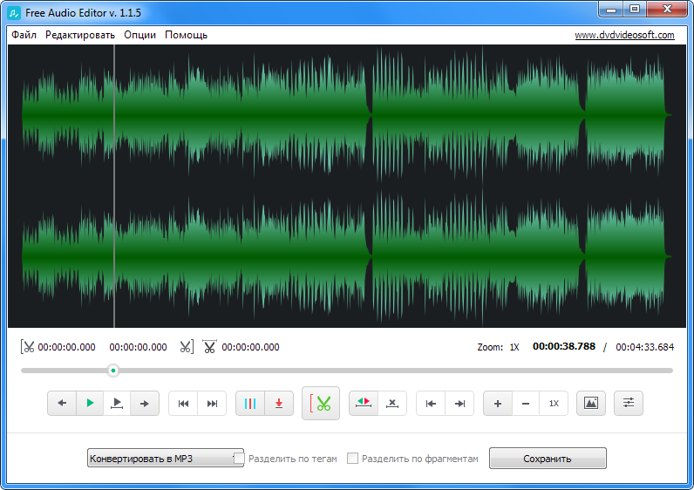Viewport: 694px width, 490px height.
Task: Click the selection start time 00:00:00.000 field
Action: [66, 347]
